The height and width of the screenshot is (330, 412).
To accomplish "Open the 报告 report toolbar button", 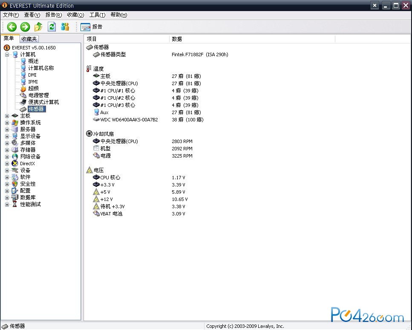I will [x=92, y=27].
